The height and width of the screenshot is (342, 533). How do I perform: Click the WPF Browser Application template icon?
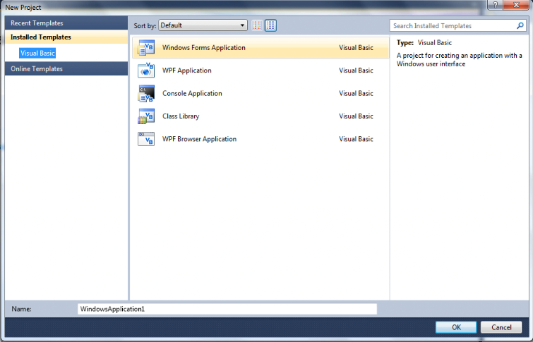pyautogui.click(x=146, y=139)
